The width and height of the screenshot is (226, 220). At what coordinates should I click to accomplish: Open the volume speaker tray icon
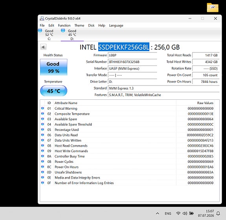point(185,213)
